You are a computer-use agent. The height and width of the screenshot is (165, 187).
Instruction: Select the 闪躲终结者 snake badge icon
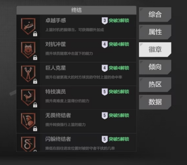28,144
